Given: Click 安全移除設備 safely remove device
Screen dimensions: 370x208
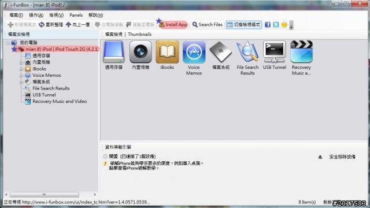Looking at the screenshot, I should point(342,157).
